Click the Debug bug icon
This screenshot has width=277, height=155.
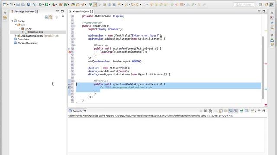(x=40, y=5)
